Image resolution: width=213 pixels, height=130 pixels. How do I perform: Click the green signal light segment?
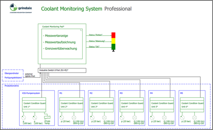point(114,47)
